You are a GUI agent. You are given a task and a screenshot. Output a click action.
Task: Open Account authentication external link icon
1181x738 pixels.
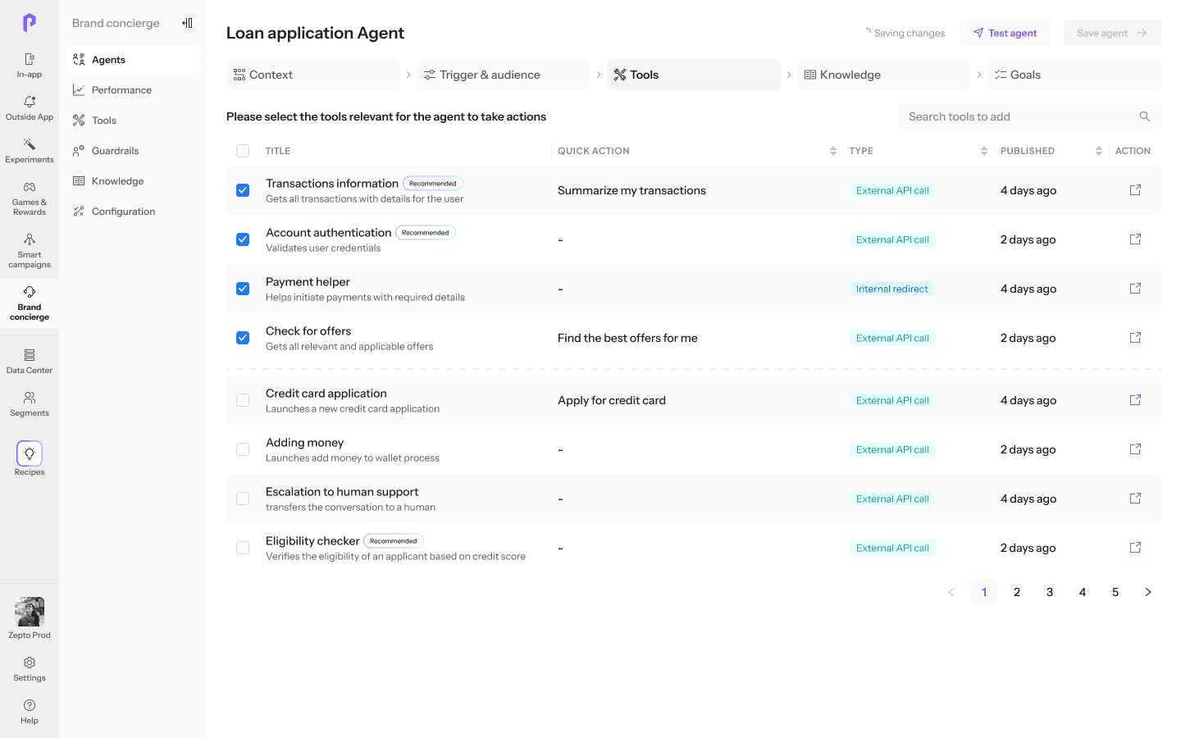coord(1136,239)
